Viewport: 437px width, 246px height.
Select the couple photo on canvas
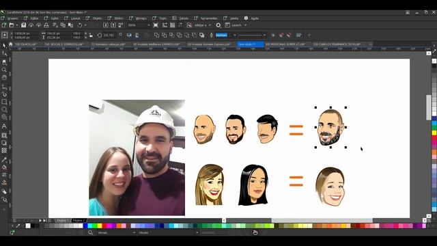click(x=137, y=158)
